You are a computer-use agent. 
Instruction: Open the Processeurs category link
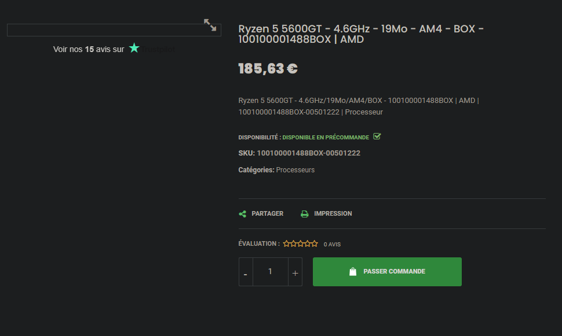click(x=295, y=170)
